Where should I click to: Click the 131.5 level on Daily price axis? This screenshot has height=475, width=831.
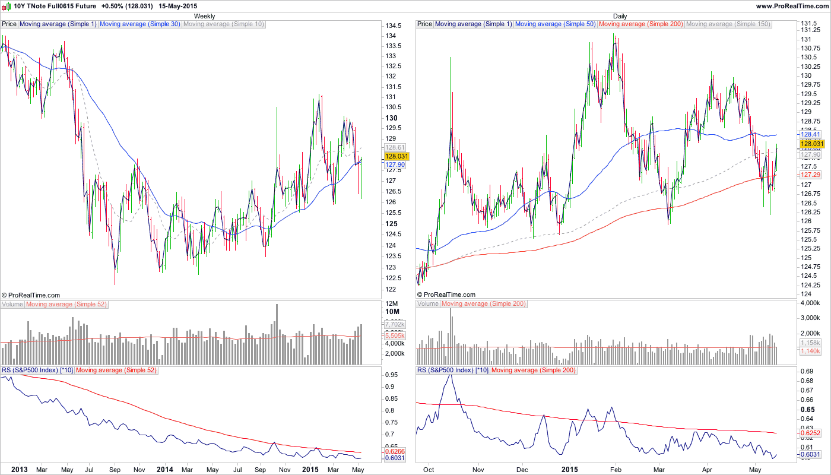[809, 23]
